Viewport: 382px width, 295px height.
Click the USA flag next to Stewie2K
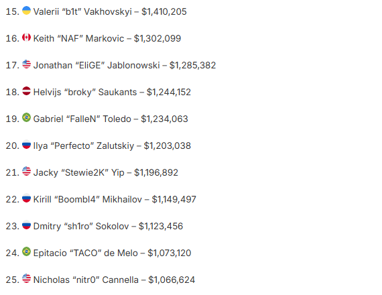point(26,171)
